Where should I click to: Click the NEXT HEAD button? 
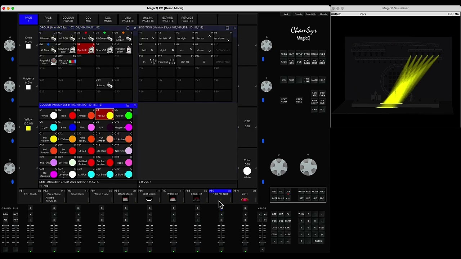pos(284,100)
